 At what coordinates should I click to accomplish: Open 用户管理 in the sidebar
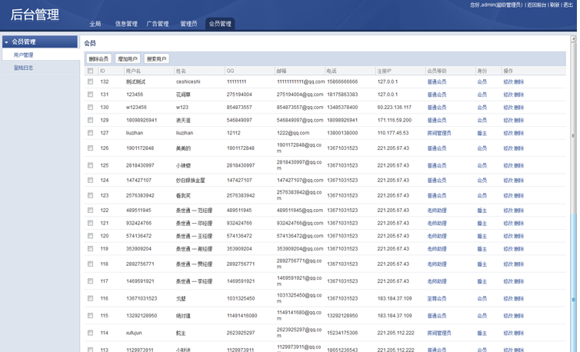[x=23, y=55]
